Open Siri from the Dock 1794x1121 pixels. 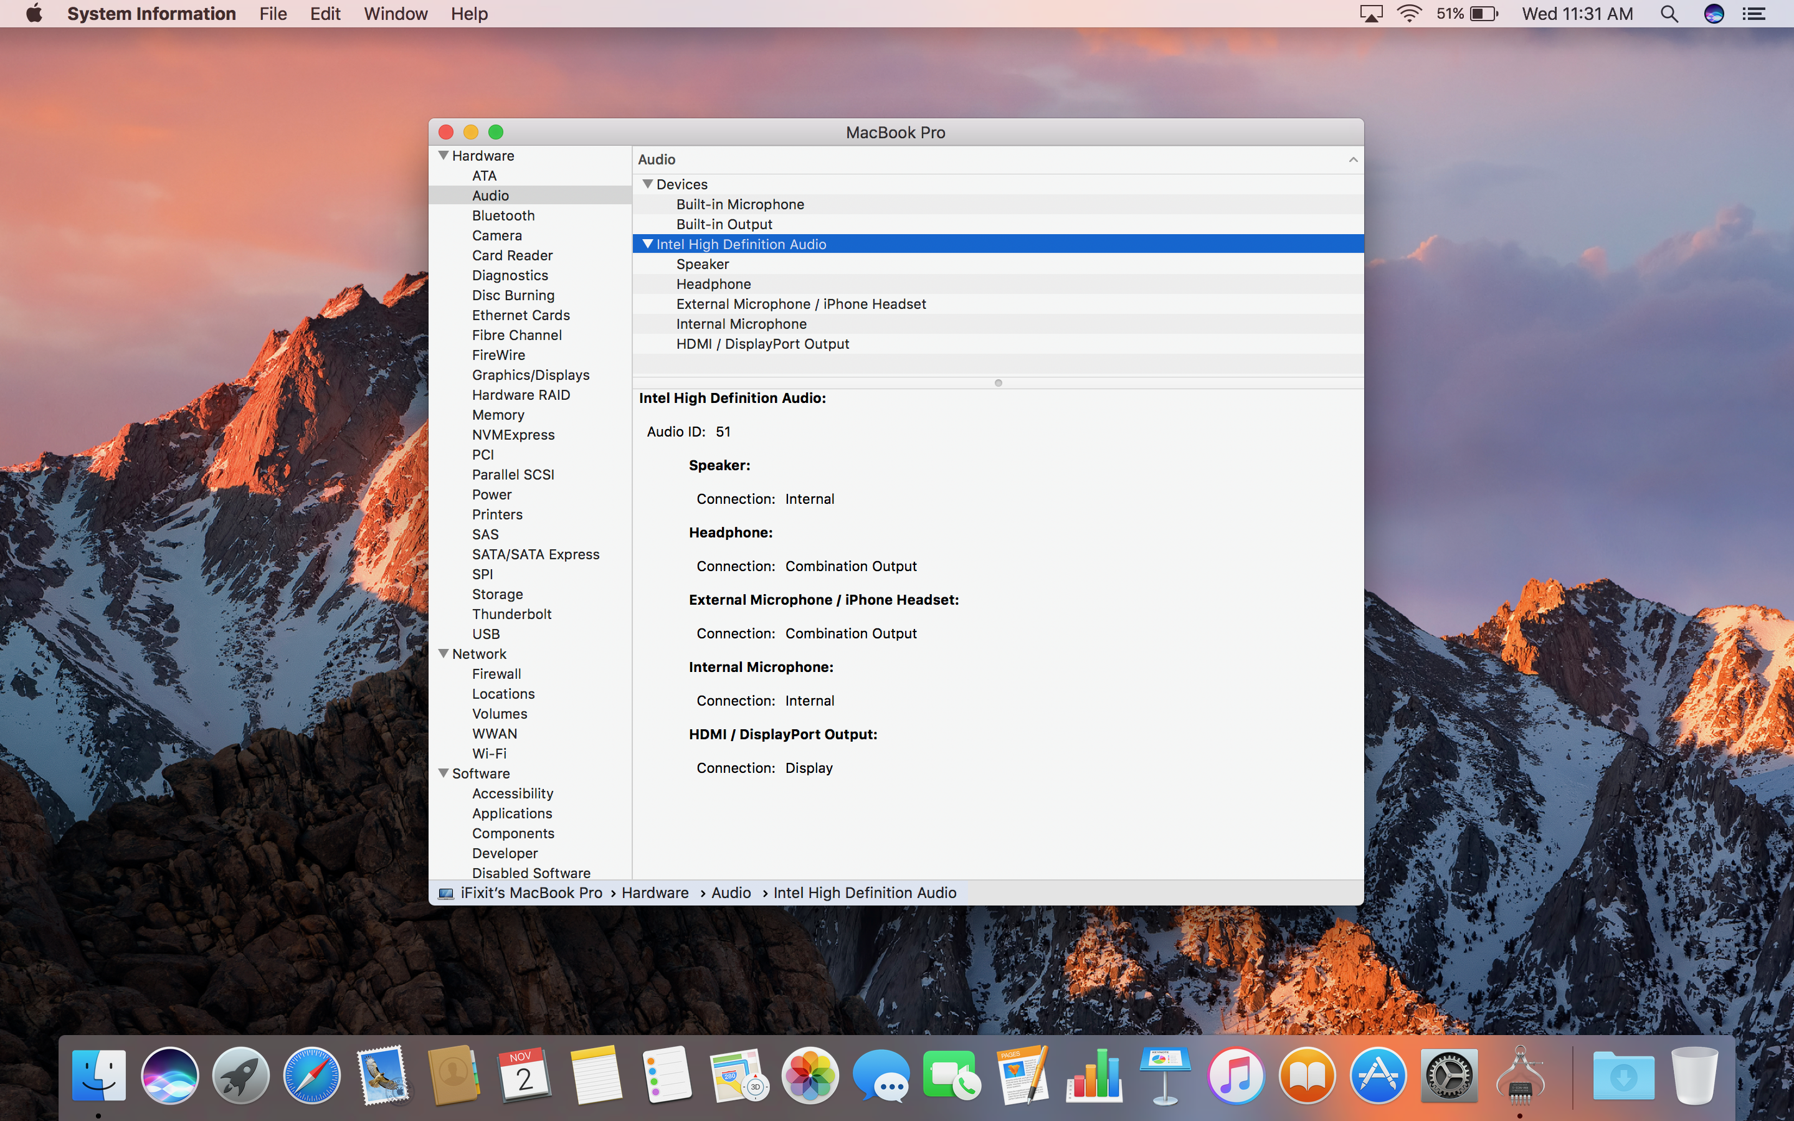point(170,1075)
